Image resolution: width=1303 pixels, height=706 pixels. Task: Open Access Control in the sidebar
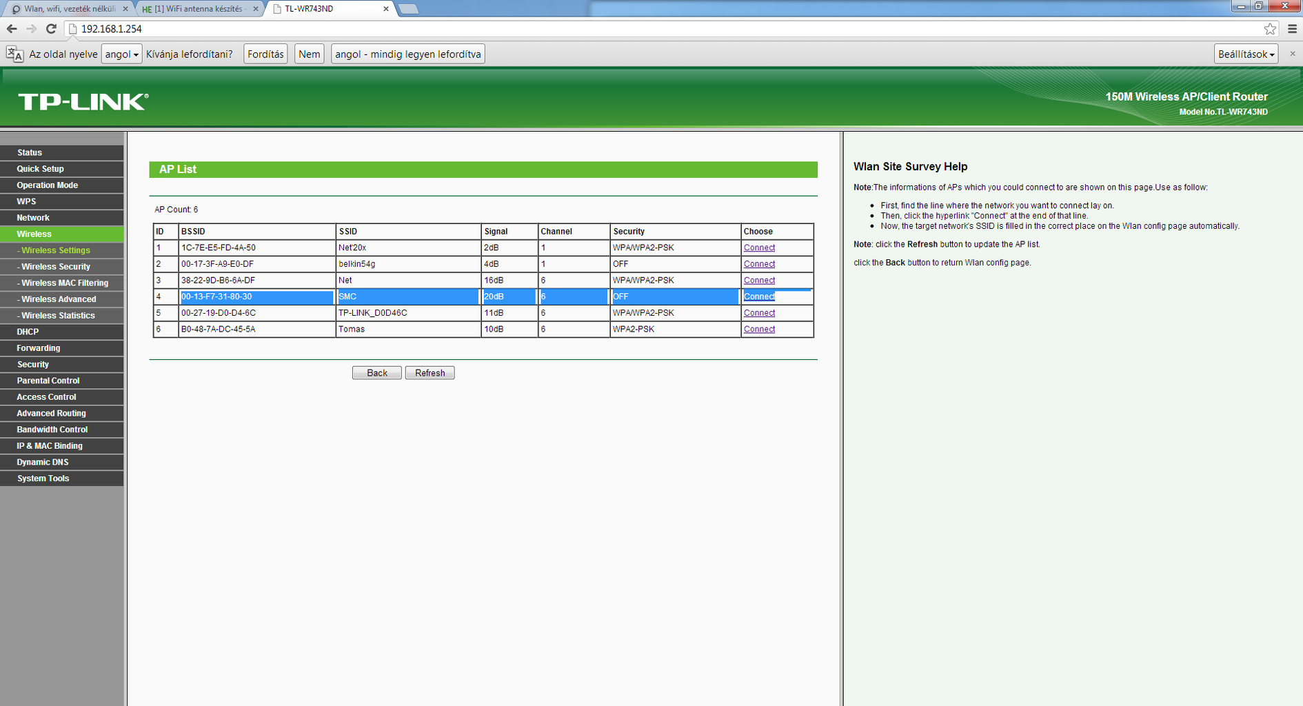62,397
